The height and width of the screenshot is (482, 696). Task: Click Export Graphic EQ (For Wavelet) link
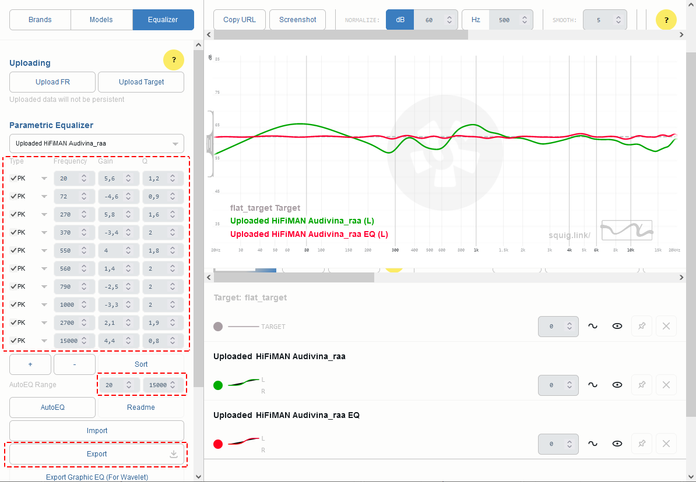[97, 477]
